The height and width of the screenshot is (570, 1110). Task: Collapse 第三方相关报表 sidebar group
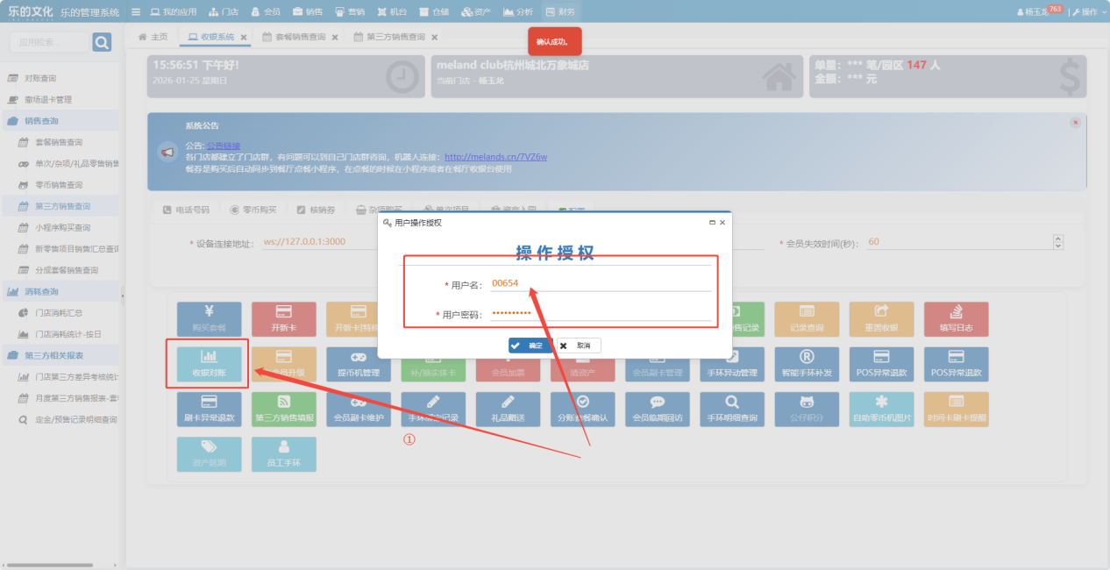tap(60, 355)
